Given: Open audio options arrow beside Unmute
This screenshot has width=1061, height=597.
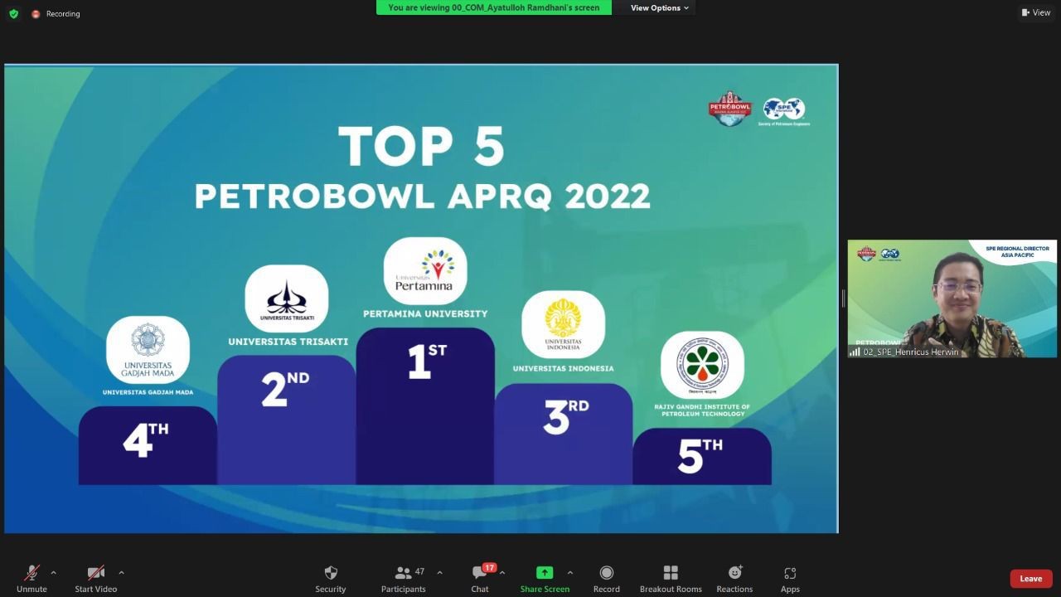Looking at the screenshot, I should 53,572.
